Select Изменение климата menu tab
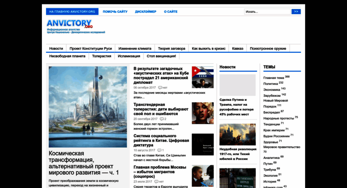Screen dimensions: 347x188 click(135, 48)
